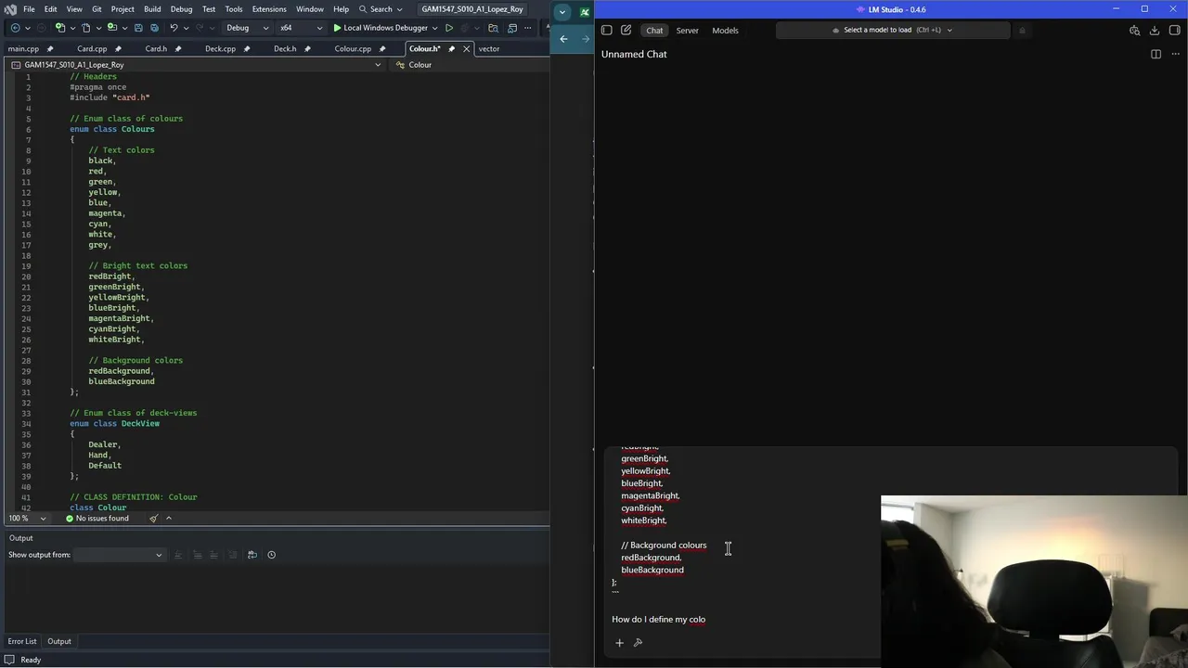Click green Local Windows Debugger play button
Image resolution: width=1188 pixels, height=668 pixels.
(338, 28)
